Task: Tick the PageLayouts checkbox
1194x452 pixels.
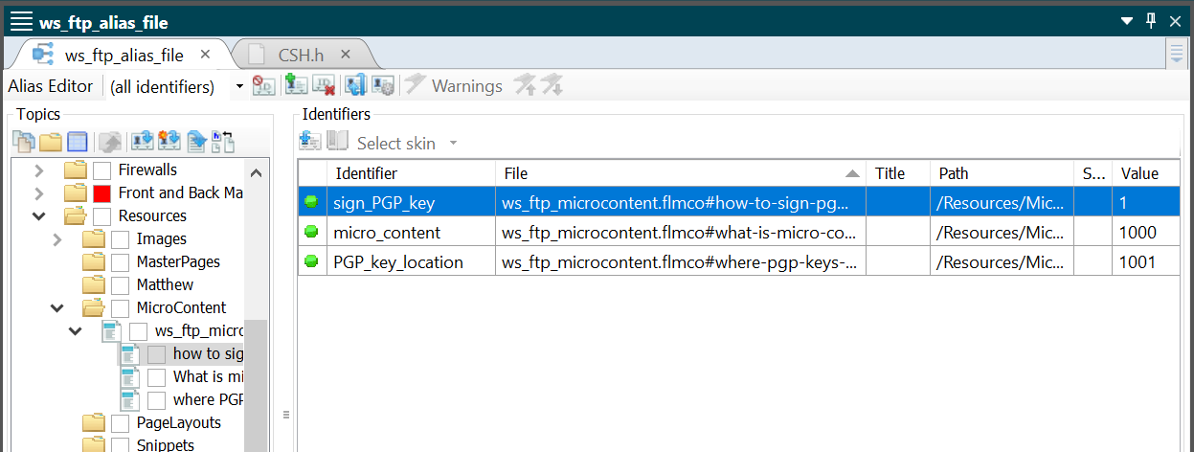Action: pos(120,423)
